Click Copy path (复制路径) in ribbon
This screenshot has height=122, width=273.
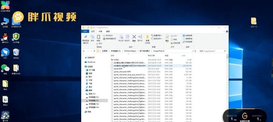(x=108, y=36)
